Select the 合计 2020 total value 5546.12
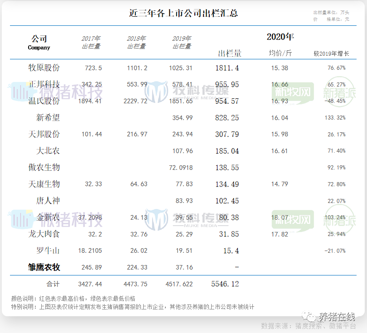The image size is (367, 333). tap(225, 284)
